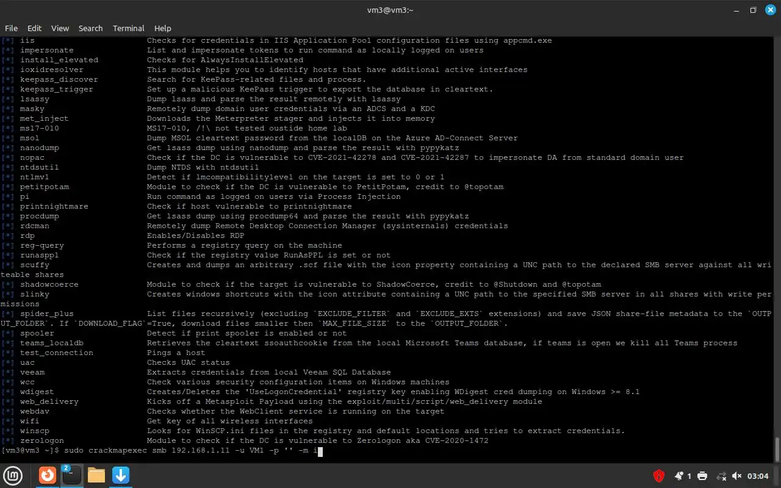Open the clock showing 03:04

coord(758,476)
